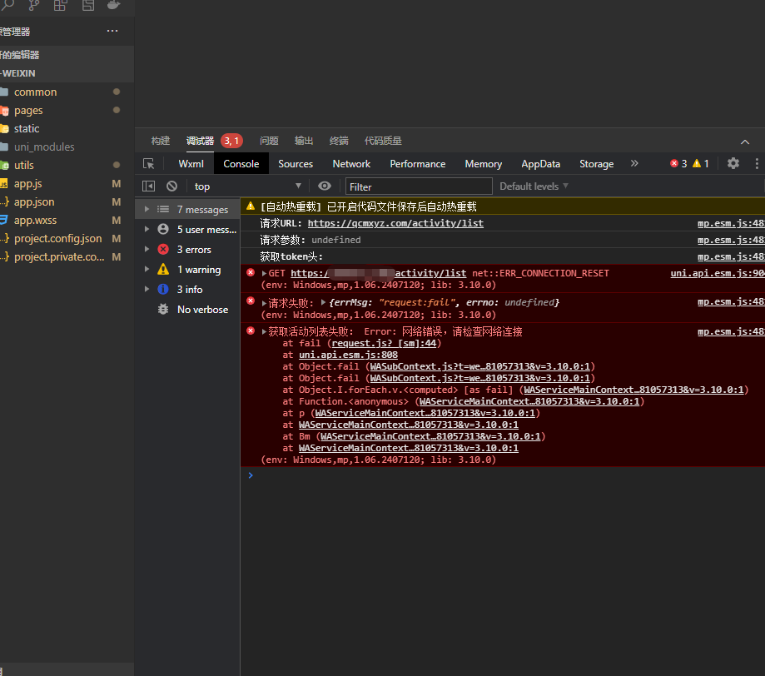
Task: Open the request.js? [sm]:44 source link
Action: [x=384, y=343]
